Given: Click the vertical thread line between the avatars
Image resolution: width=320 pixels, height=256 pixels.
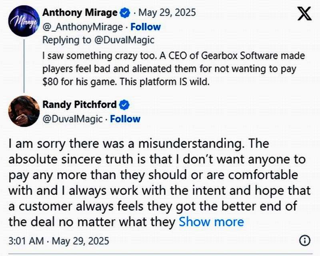Looking at the screenshot, I should tap(24, 64).
